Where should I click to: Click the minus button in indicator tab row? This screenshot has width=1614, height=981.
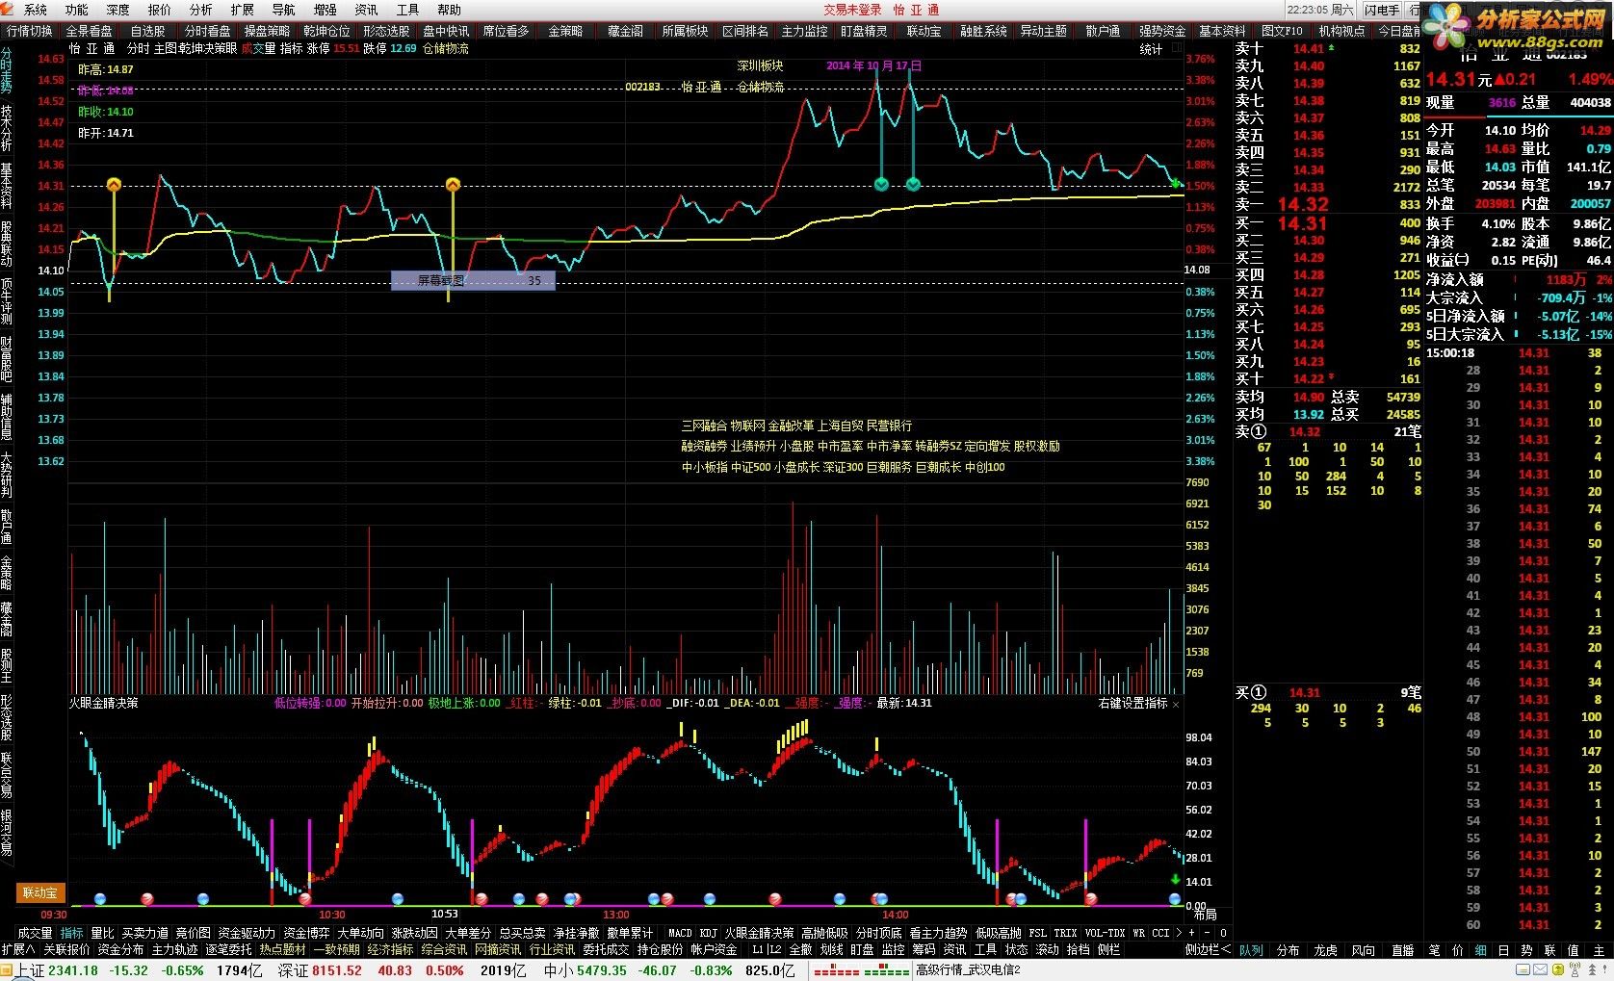pyautogui.click(x=1208, y=933)
